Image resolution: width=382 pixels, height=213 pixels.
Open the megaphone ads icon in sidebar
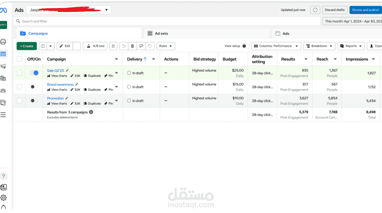click(3, 66)
